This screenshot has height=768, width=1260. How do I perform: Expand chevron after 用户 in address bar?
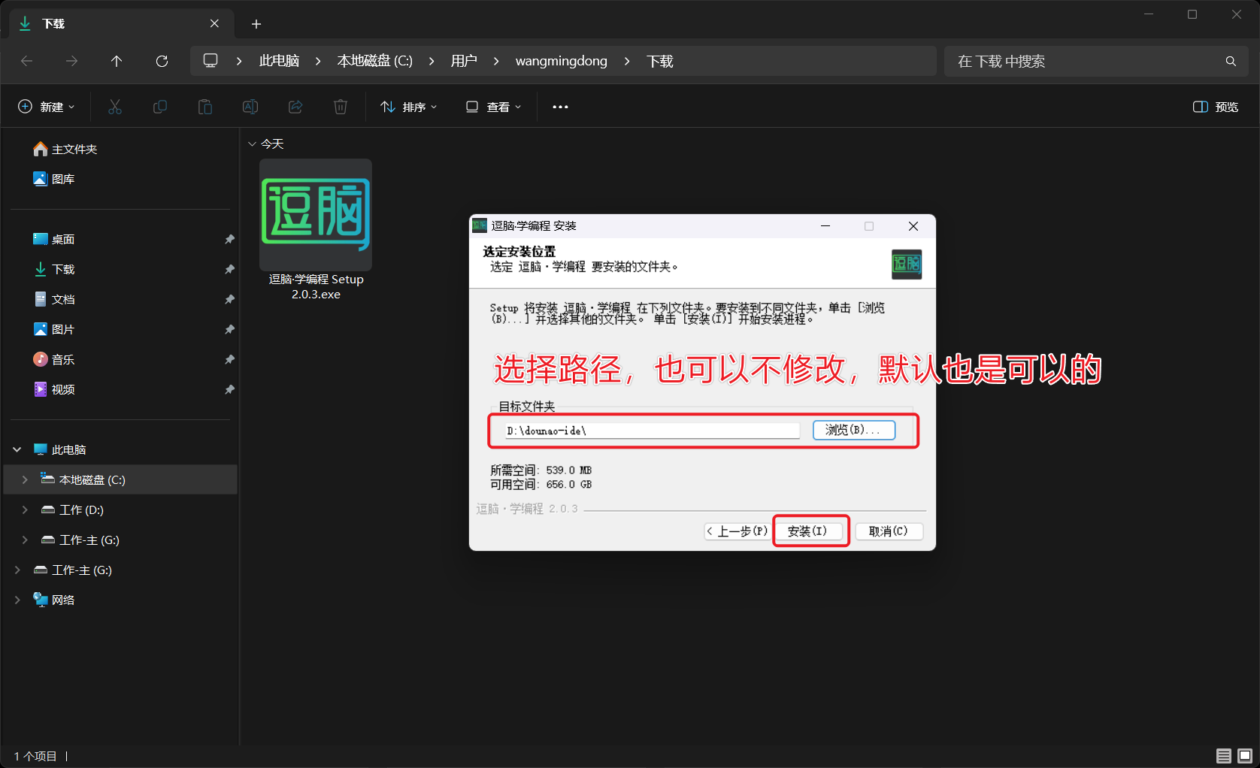tap(496, 61)
